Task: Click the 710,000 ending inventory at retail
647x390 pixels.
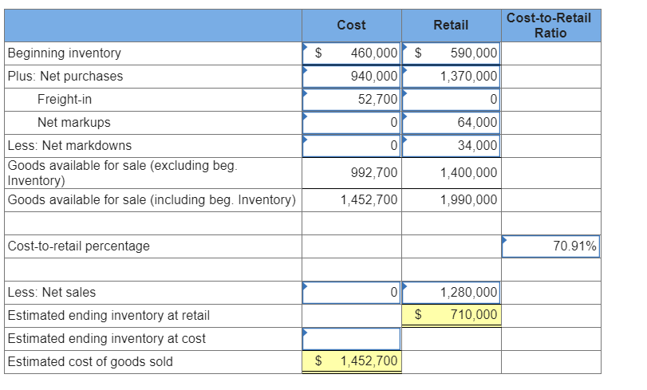Action: click(x=451, y=315)
